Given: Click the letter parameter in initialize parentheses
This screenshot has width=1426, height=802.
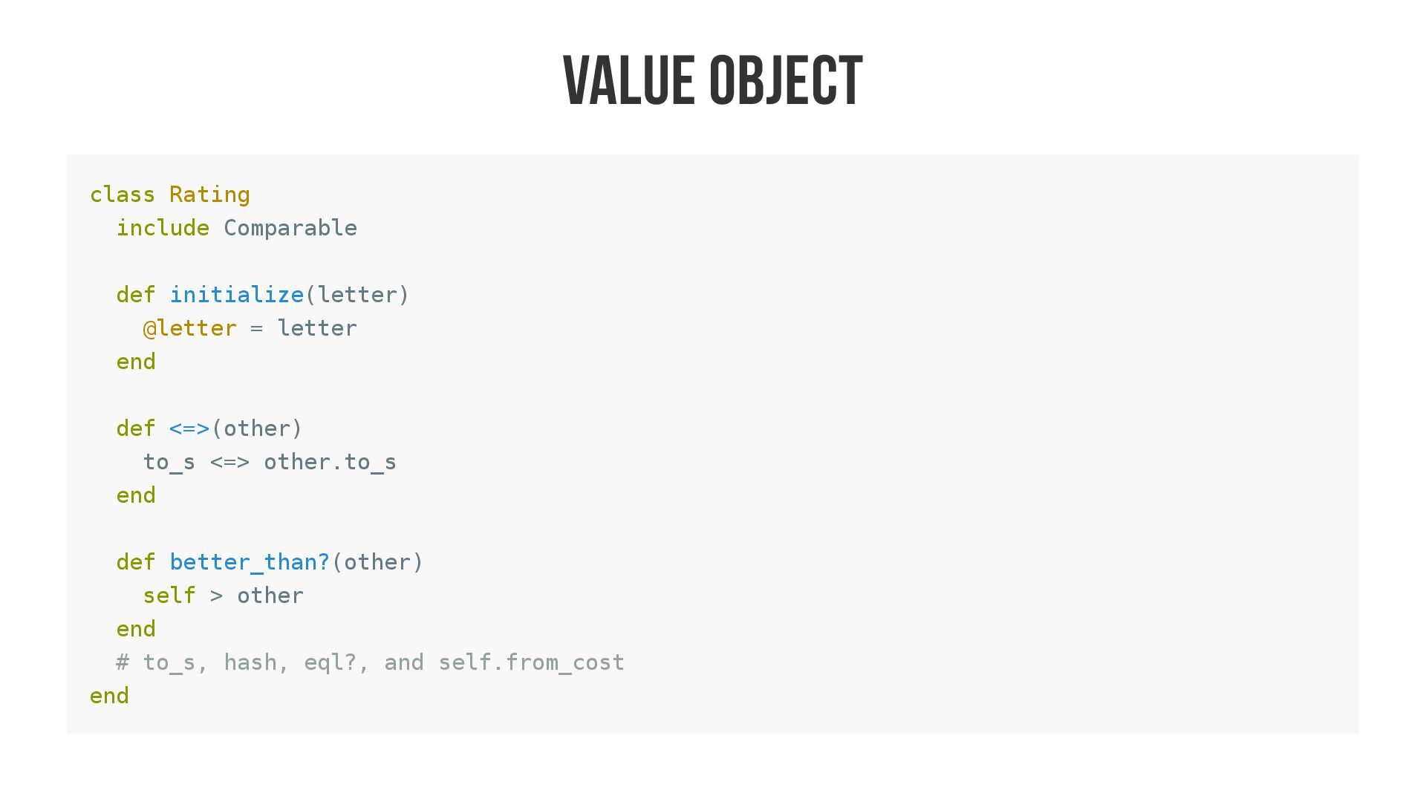Looking at the screenshot, I should 357,295.
